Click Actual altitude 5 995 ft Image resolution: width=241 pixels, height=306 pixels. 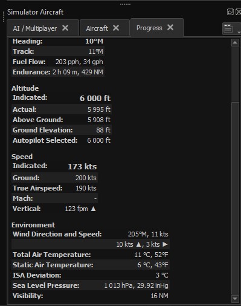click(x=99, y=109)
